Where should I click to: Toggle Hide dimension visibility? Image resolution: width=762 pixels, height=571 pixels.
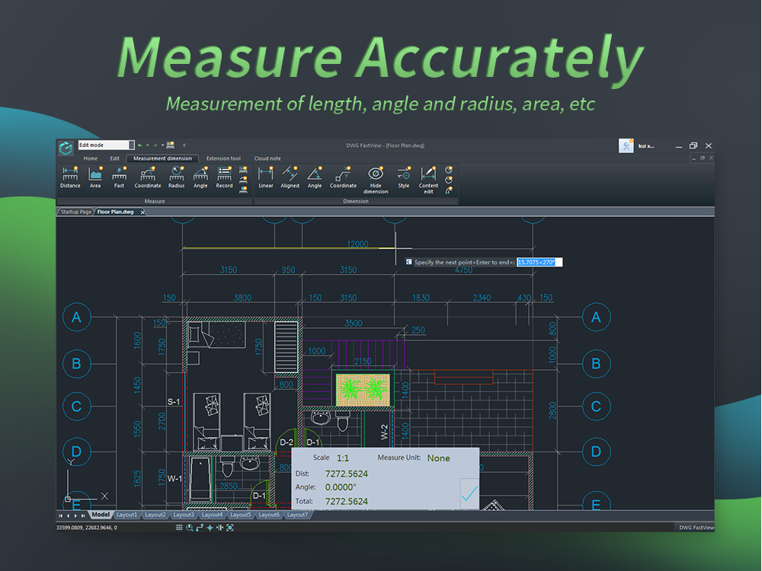[x=375, y=179]
